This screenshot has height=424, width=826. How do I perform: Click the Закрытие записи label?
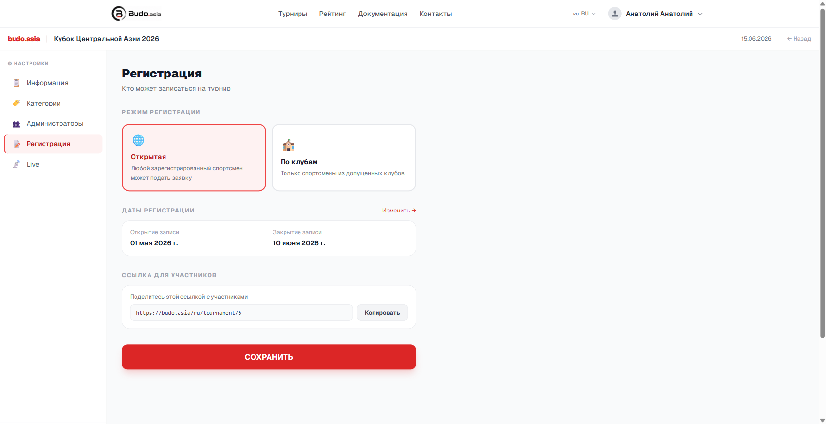pos(297,232)
